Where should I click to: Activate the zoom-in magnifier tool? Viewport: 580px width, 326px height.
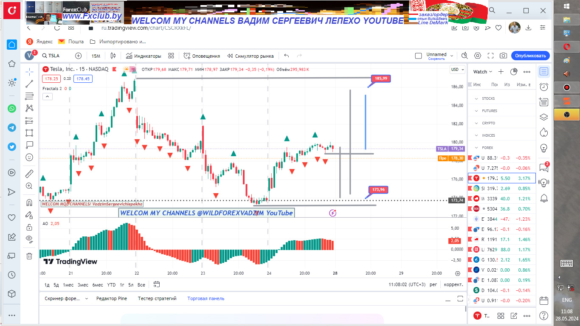coord(29,186)
